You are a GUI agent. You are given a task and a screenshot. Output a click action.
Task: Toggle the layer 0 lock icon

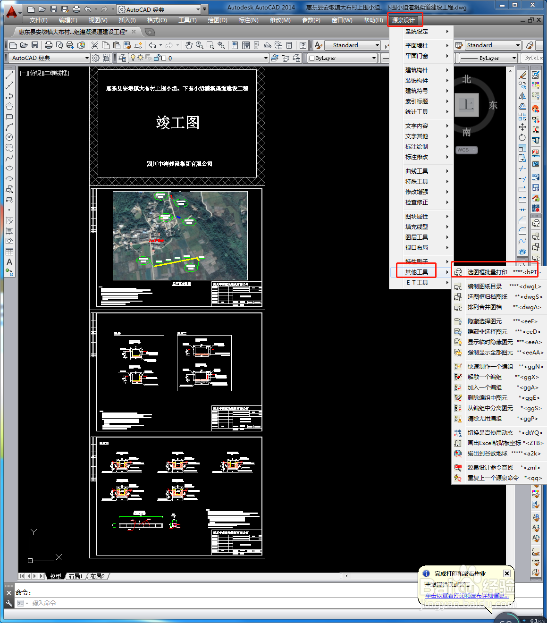(x=156, y=58)
